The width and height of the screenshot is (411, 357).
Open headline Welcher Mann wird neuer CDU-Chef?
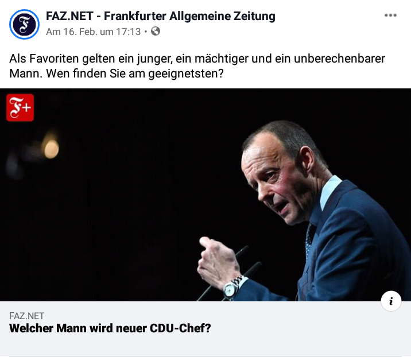pos(110,328)
